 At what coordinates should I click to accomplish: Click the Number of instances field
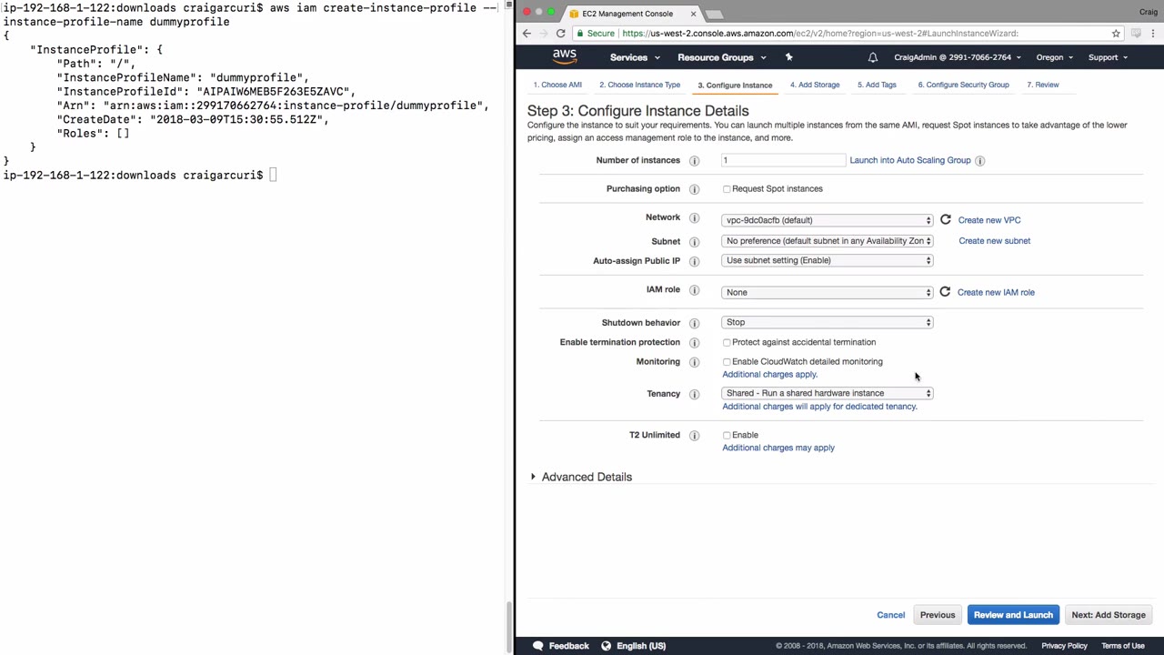point(784,160)
